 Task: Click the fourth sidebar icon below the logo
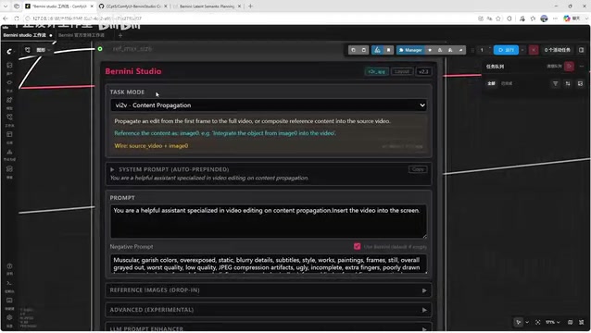point(9,117)
